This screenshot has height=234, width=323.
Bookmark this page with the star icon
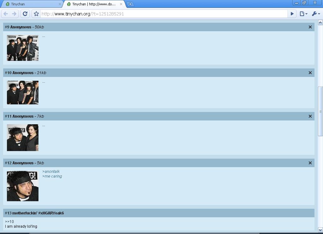point(36,14)
